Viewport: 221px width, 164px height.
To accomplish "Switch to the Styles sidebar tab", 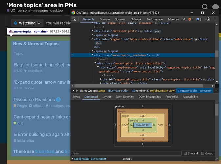I will [x=76, y=97].
